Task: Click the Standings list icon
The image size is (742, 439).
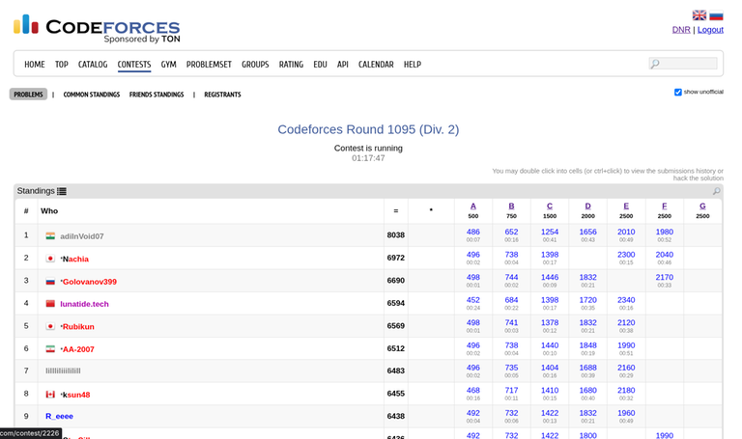Action: click(62, 191)
